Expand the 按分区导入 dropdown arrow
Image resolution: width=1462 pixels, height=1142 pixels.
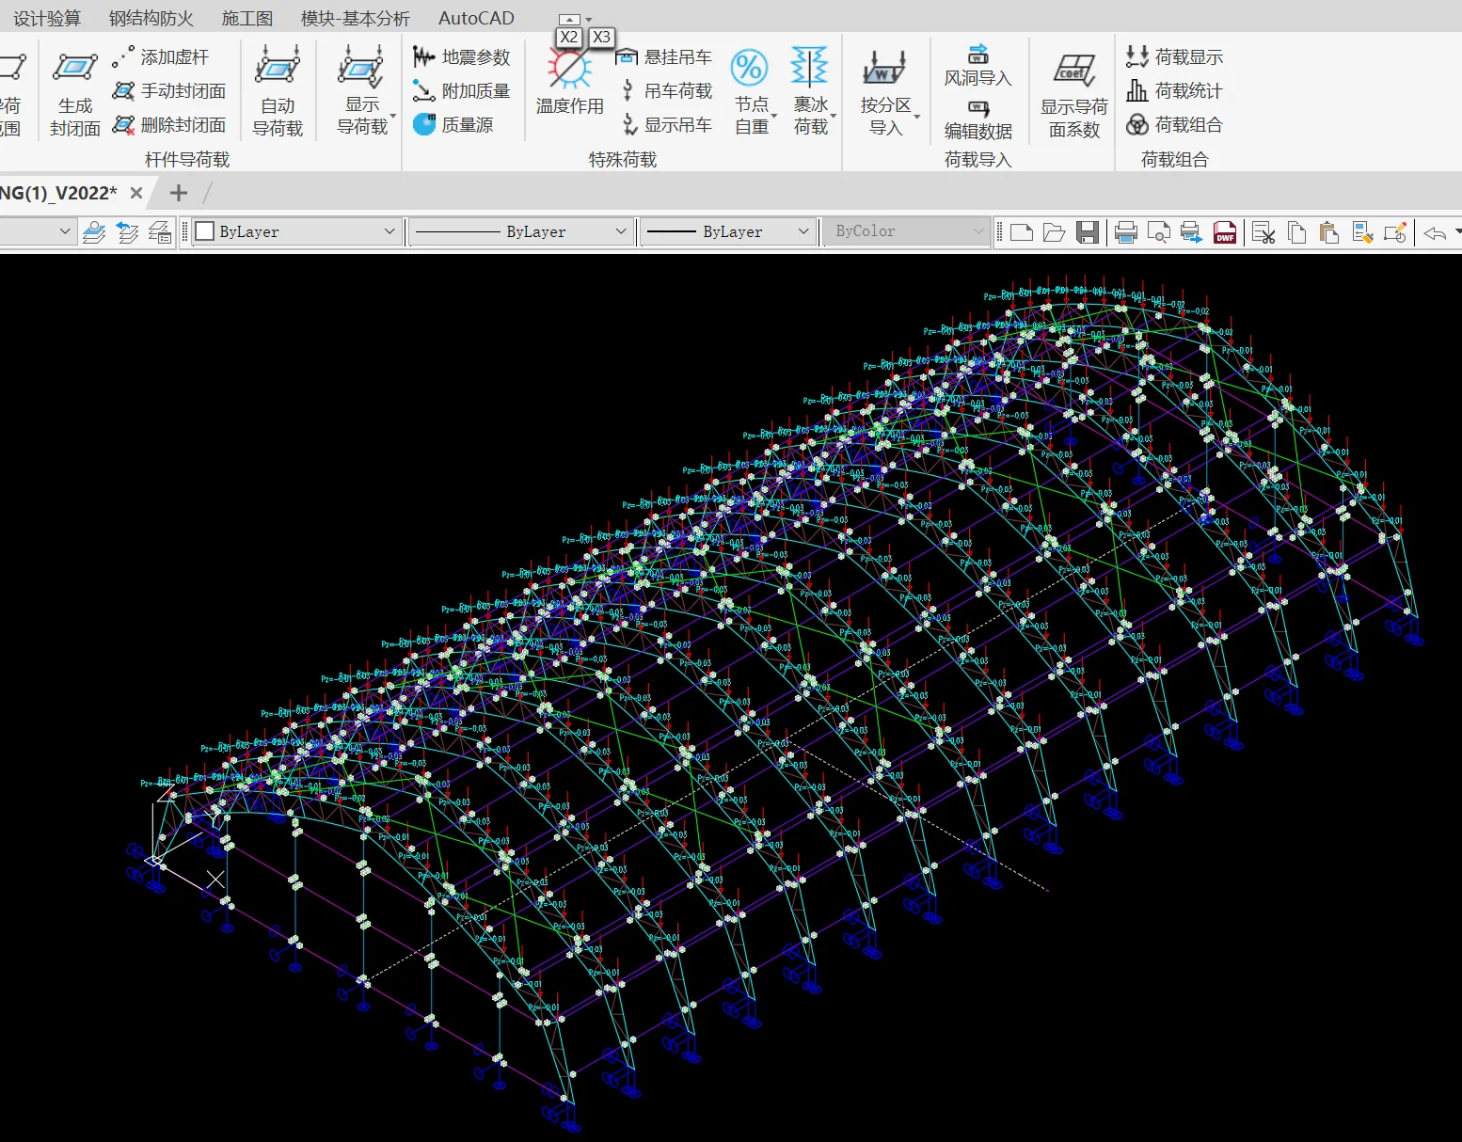[917, 118]
